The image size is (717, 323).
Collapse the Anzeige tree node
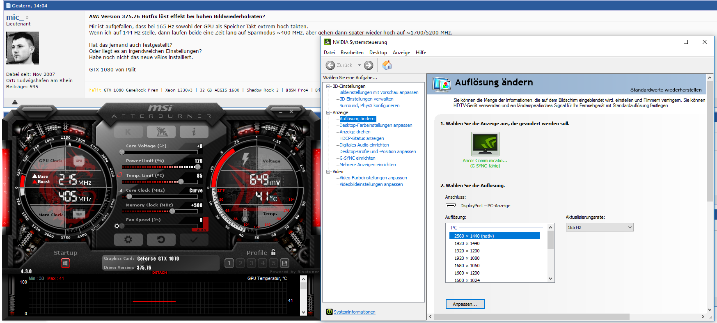328,112
